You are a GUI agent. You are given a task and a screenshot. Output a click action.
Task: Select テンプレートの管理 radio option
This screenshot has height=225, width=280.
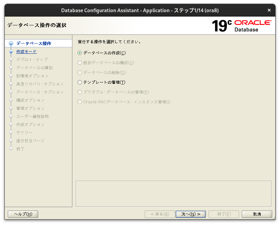79,82
